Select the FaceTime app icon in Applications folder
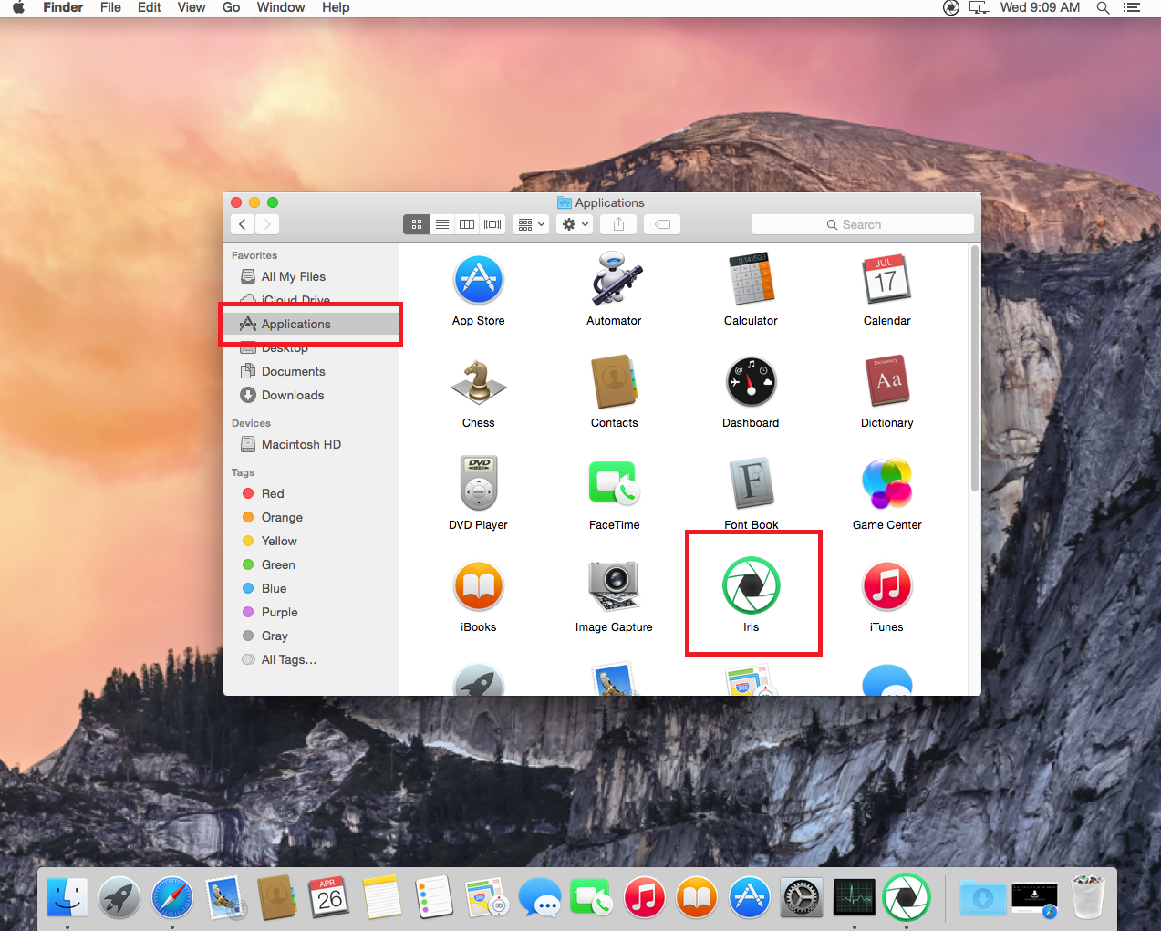This screenshot has width=1161, height=931. pos(615,483)
